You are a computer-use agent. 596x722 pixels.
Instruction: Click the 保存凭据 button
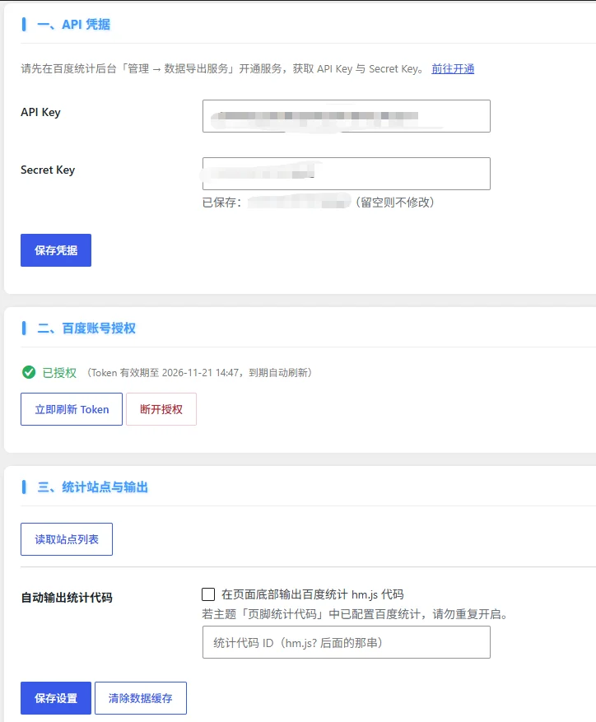coord(56,250)
